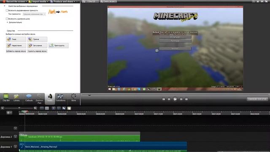Click the timeline playhead marker

point(25,111)
